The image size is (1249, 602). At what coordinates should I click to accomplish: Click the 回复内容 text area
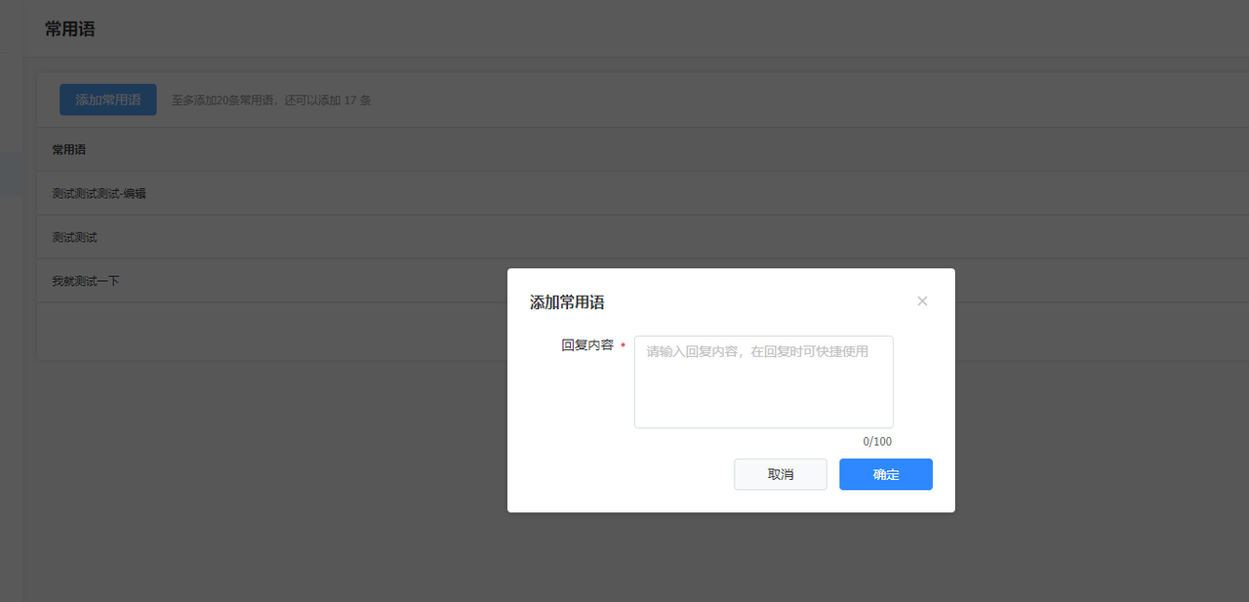(764, 382)
